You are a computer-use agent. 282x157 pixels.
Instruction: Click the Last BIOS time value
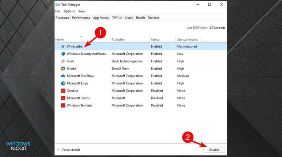click(x=217, y=28)
